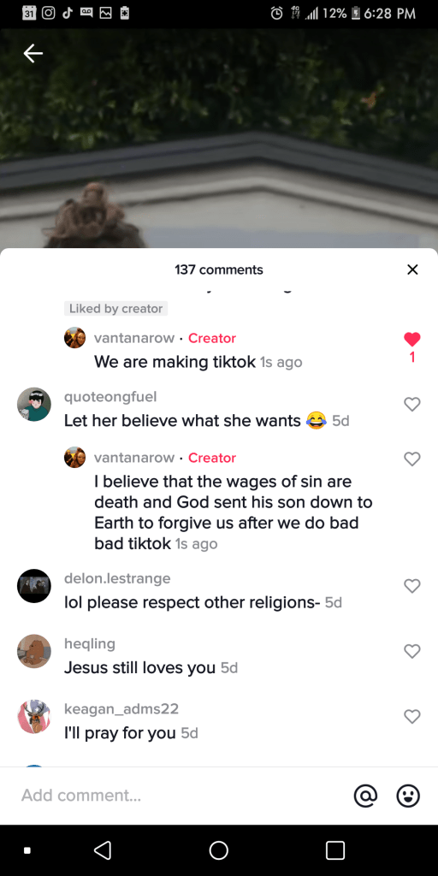Unlike the "We are making tiktok" comment
The image size is (438, 876).
pyautogui.click(x=412, y=339)
